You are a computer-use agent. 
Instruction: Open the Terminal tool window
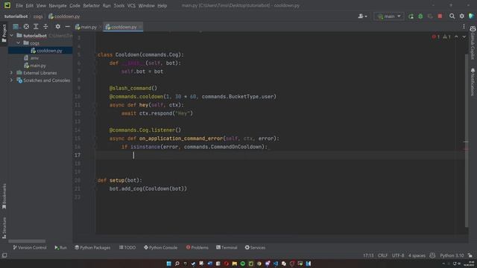(x=227, y=248)
